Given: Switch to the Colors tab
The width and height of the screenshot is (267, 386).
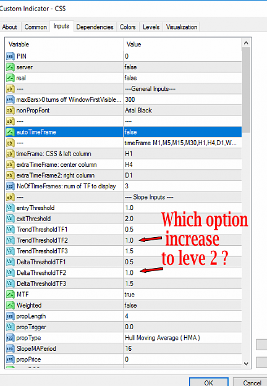Looking at the screenshot, I should point(128,27).
